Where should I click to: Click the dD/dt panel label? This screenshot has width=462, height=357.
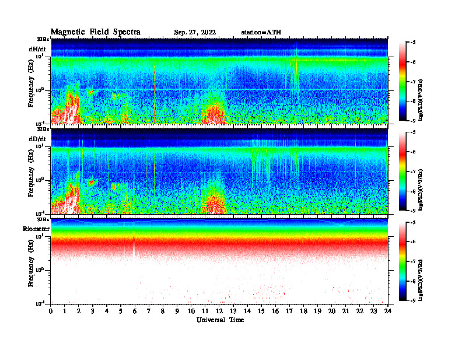[37, 139]
